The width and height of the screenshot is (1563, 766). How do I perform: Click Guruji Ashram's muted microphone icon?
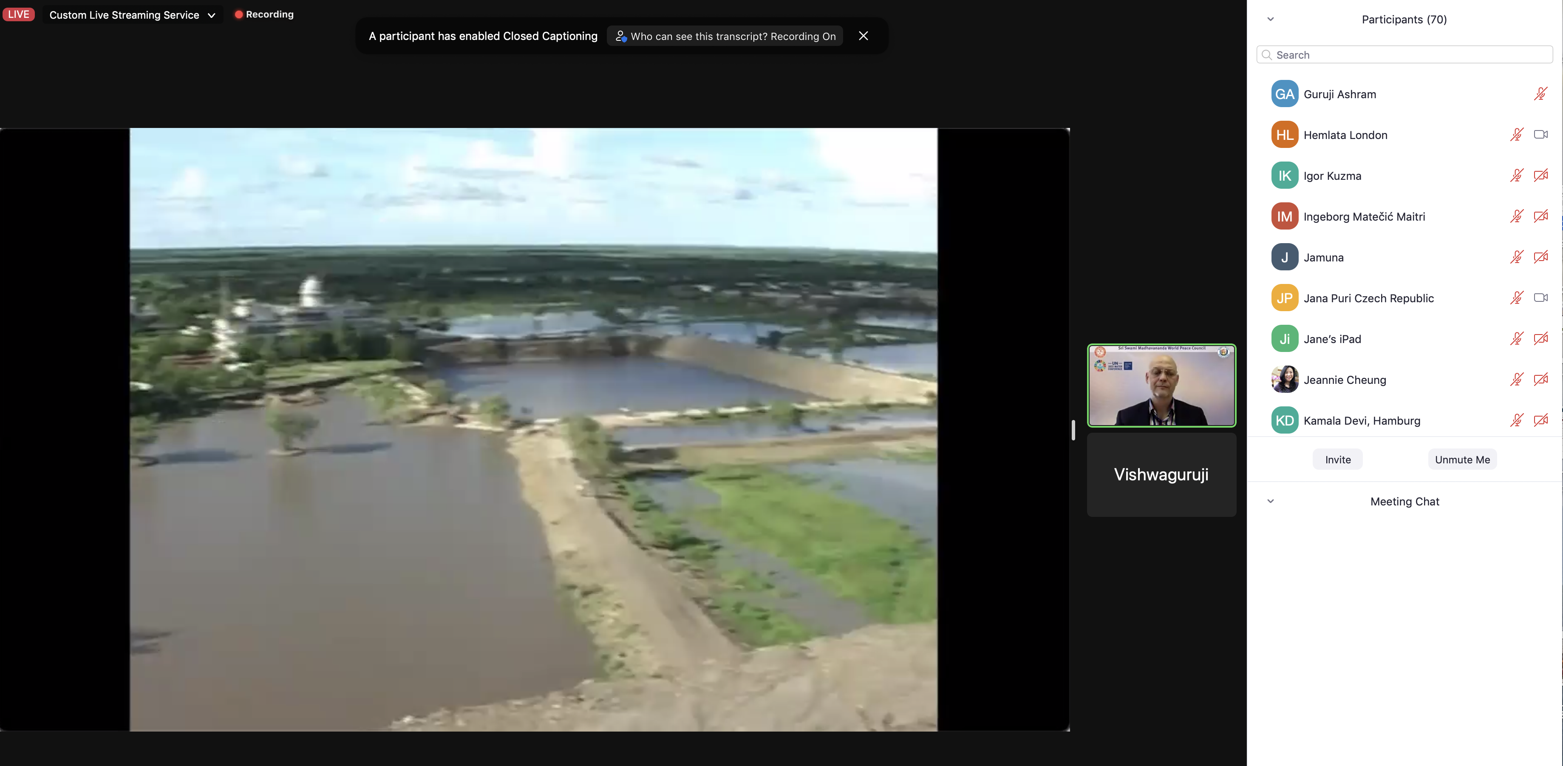coord(1540,94)
